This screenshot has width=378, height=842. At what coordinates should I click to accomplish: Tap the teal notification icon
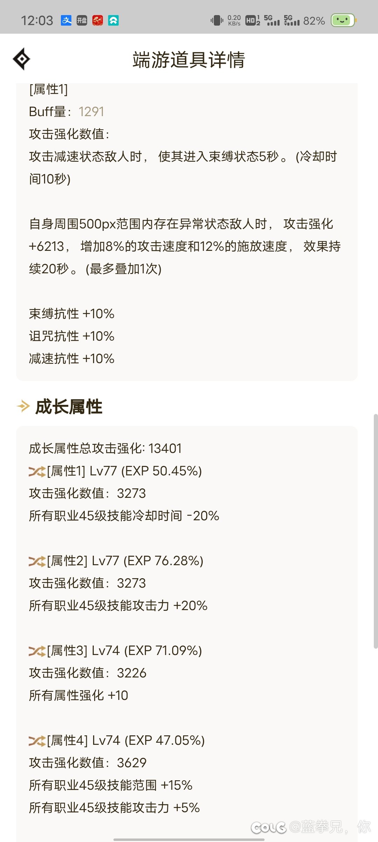(113, 21)
